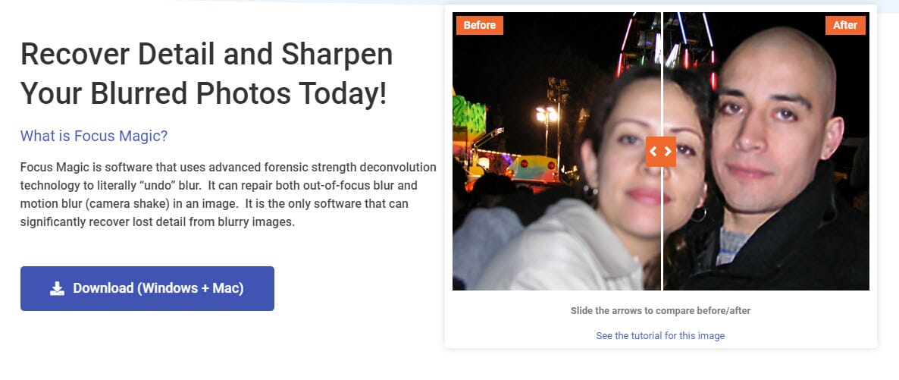Click the left chevron on the orange slider handle
This screenshot has height=380, width=899.
(653, 152)
